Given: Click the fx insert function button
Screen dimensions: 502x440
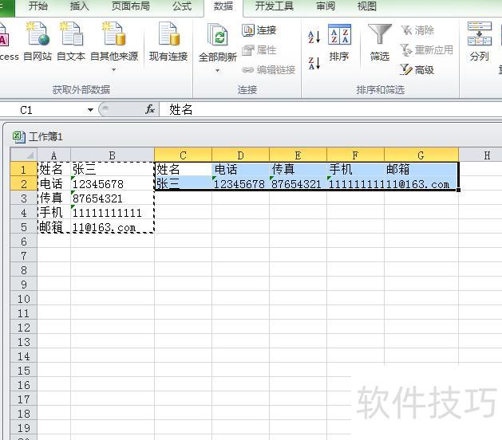Looking at the screenshot, I should (x=150, y=109).
